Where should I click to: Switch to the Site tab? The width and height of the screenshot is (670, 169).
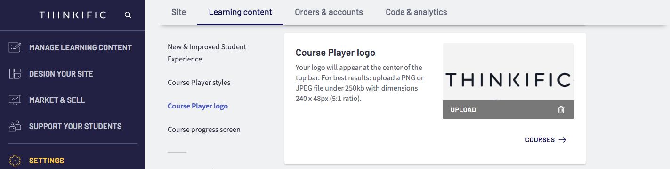(x=178, y=12)
